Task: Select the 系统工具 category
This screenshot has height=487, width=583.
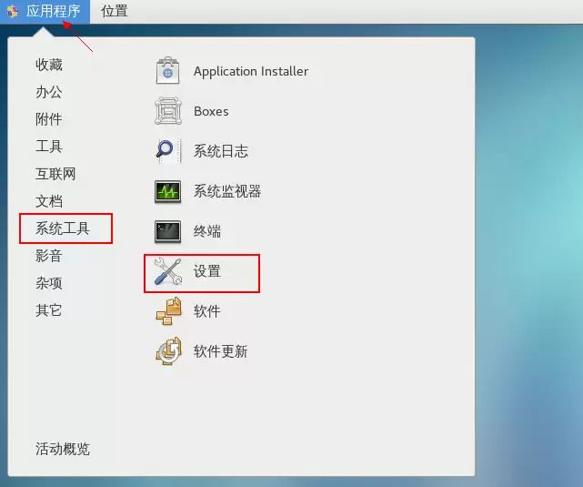Action: pyautogui.click(x=63, y=228)
